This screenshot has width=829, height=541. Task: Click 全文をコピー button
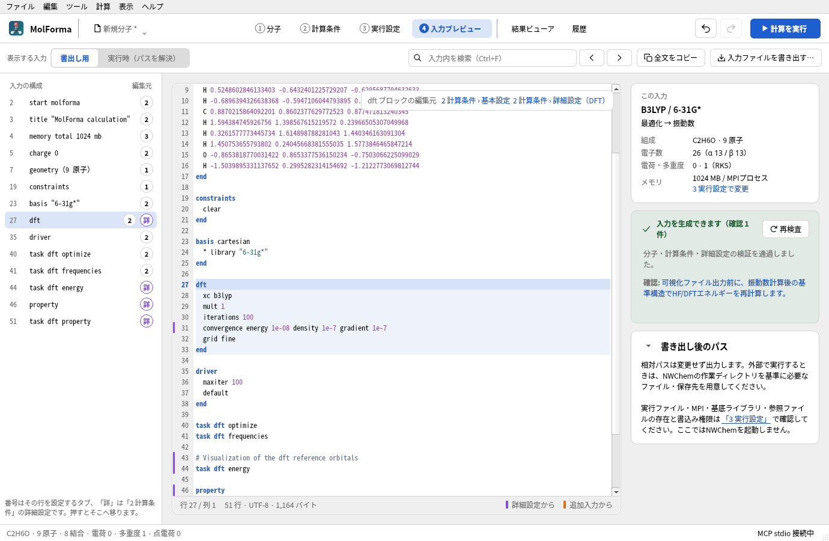click(x=670, y=58)
